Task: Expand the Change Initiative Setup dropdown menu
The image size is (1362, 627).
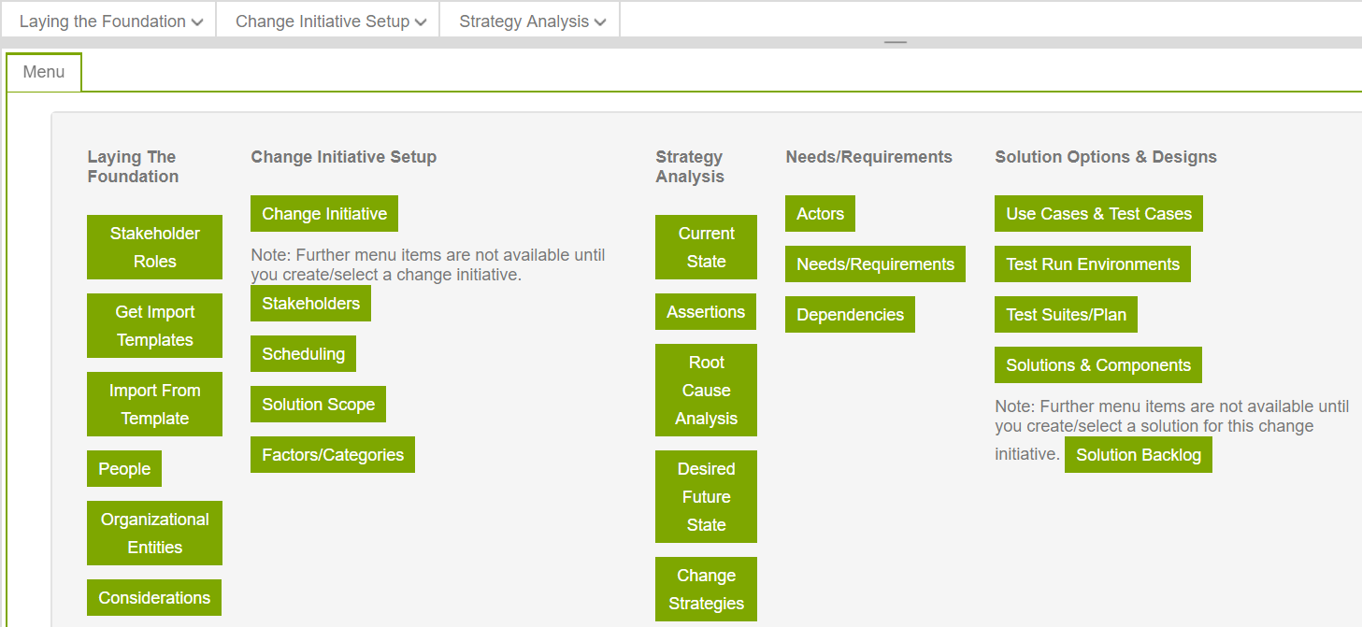Action: tap(330, 21)
